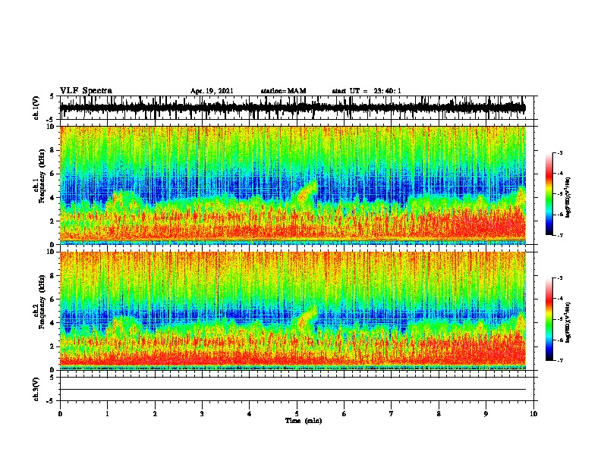Click the "6" kHz tick on ch.1 frequency axis
Image resolution: width=601 pixels, height=464 pixels.
click(x=53, y=174)
